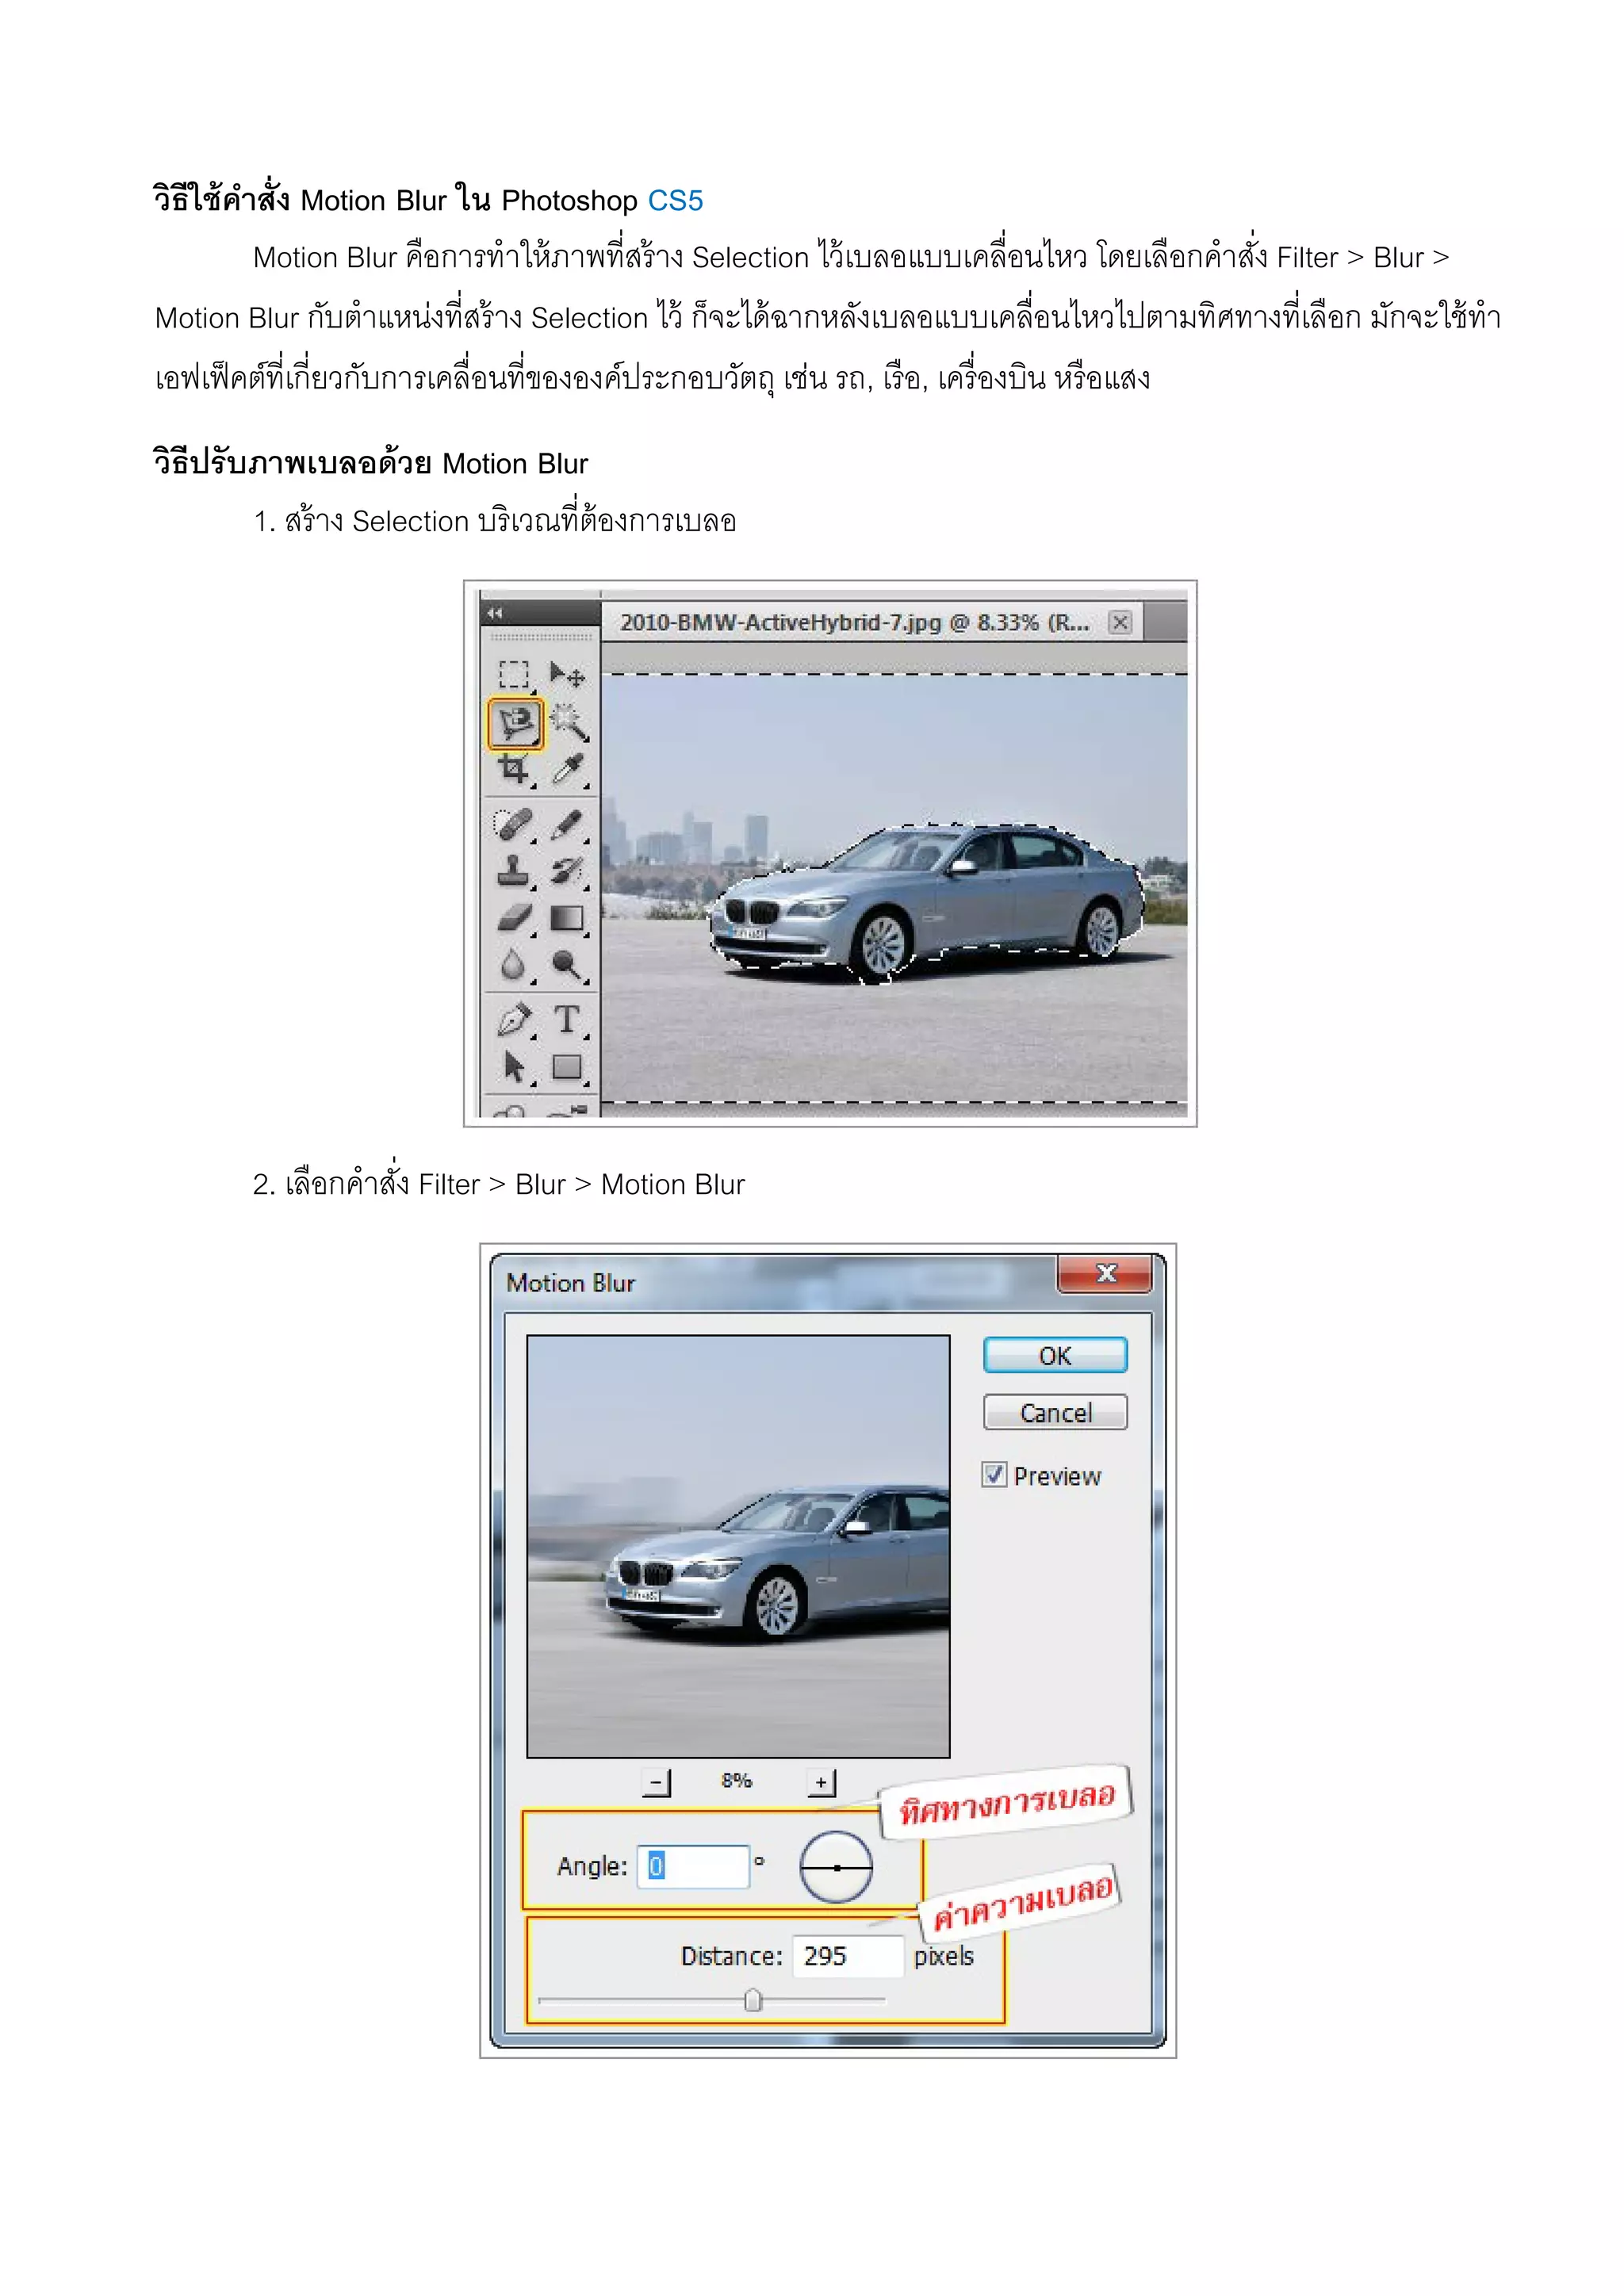Click the Motion Blur preview thumbnail
The image size is (1624, 2296).
coord(738,1546)
